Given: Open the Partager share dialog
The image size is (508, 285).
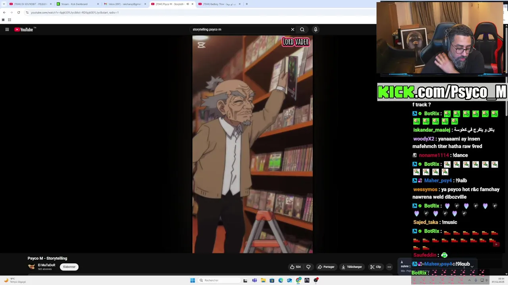Looking at the screenshot, I should pyautogui.click(x=326, y=267).
